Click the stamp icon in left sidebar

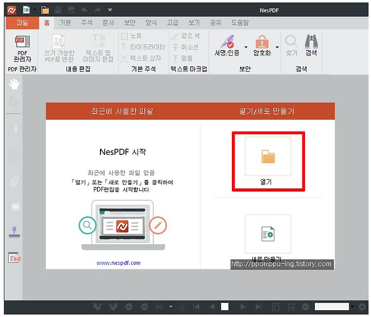(14, 232)
